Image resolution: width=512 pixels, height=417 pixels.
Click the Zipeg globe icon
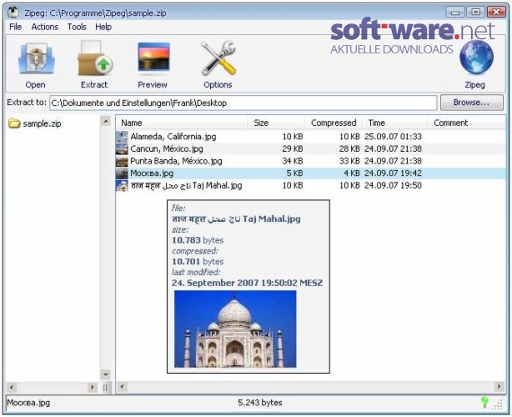point(476,58)
